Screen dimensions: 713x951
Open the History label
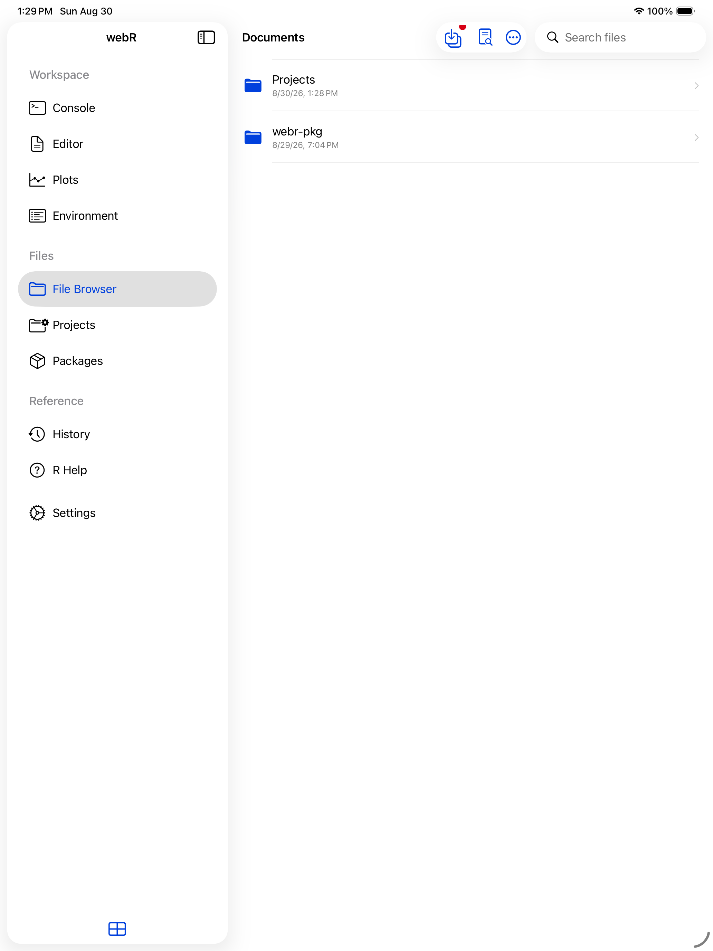72,434
